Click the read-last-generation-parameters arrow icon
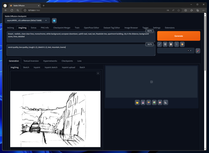The image size is (209, 153). point(159,44)
